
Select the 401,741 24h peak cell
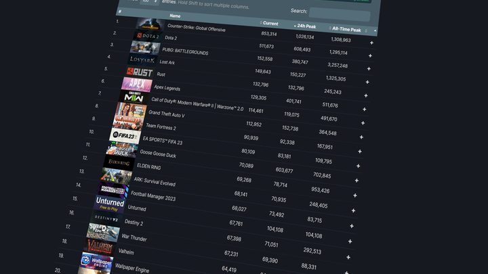[293, 101]
